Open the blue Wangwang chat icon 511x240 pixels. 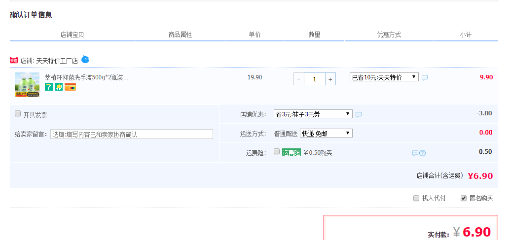point(85,59)
